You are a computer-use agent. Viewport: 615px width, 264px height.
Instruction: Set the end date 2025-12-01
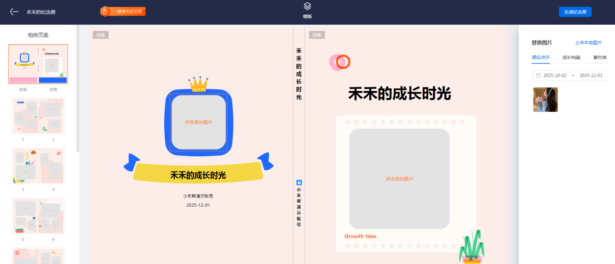coord(591,75)
